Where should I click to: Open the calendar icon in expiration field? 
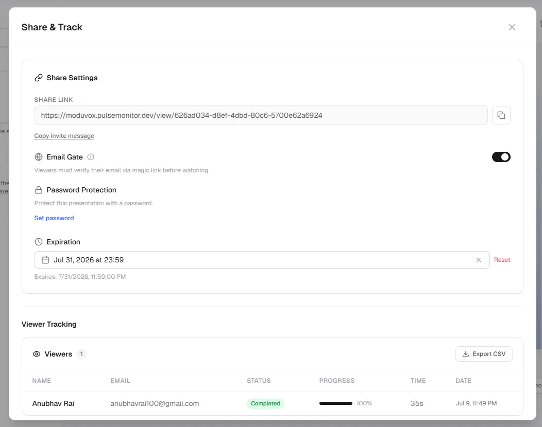coord(45,260)
